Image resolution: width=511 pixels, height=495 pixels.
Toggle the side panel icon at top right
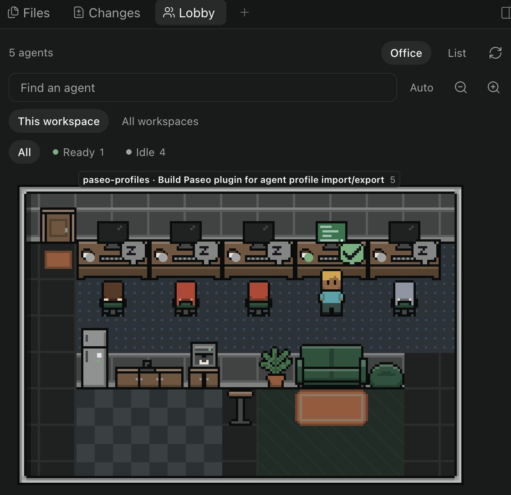506,13
